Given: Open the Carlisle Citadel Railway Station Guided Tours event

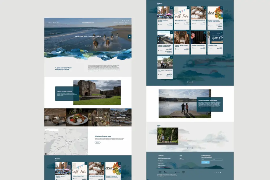Looking at the screenshot, I should (165, 43).
